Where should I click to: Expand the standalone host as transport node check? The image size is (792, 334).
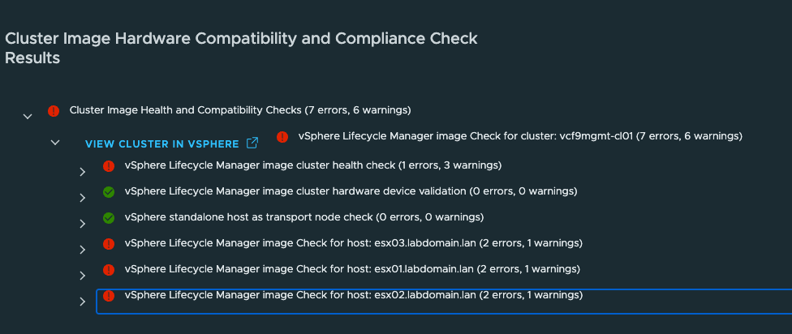(x=82, y=224)
